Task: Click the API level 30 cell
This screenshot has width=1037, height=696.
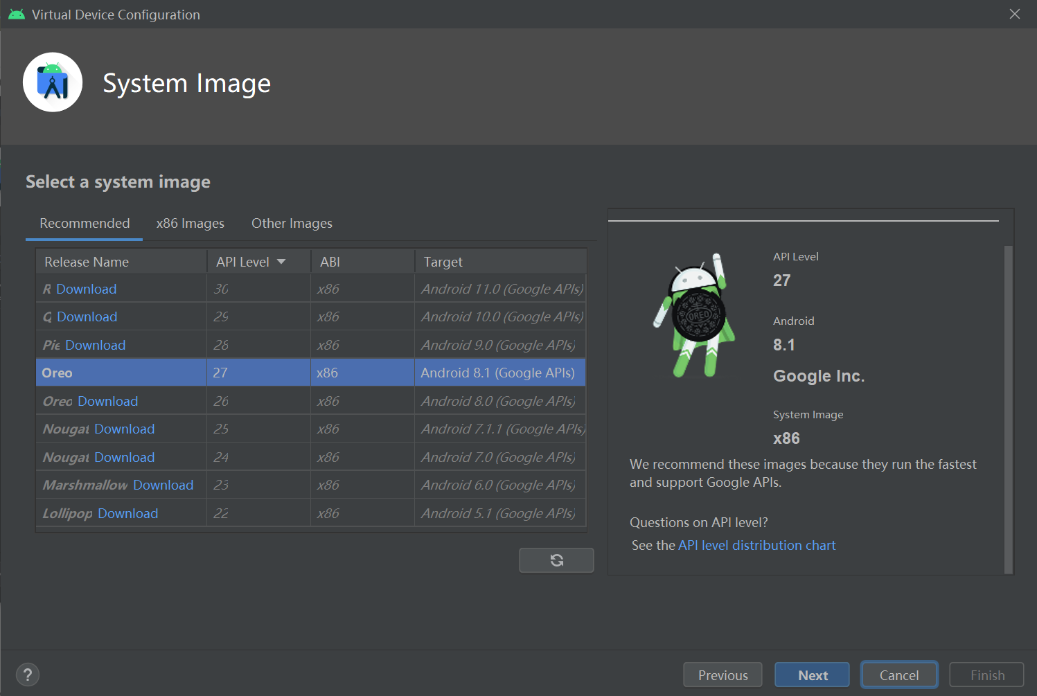Action: [x=259, y=289]
